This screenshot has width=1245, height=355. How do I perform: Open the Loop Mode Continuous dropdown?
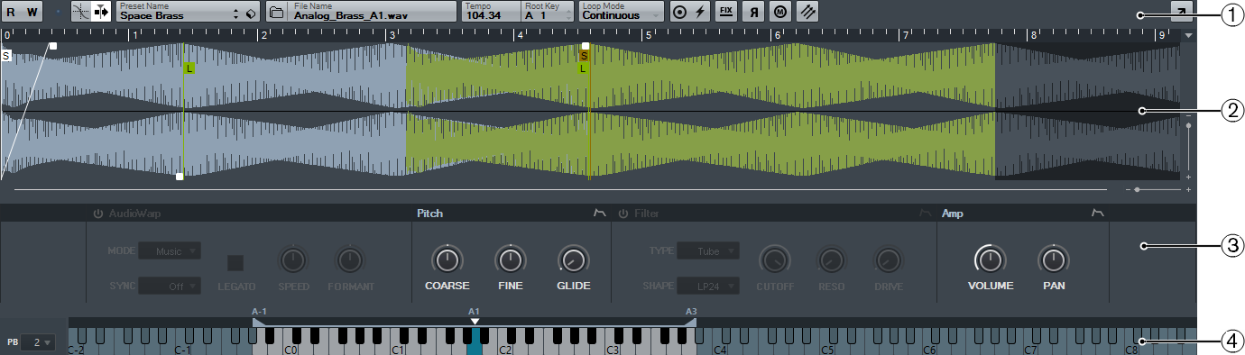coord(621,12)
